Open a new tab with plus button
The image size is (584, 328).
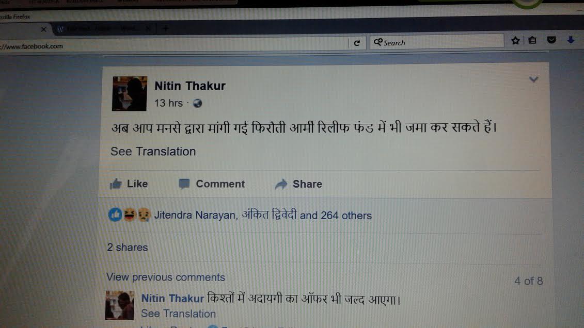166,28
